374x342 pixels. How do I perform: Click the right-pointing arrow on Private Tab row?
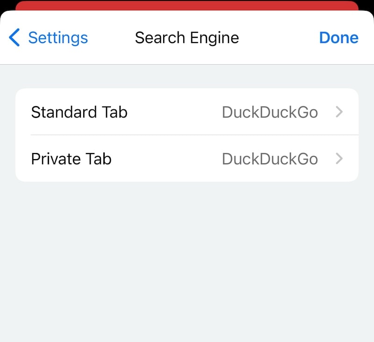339,159
